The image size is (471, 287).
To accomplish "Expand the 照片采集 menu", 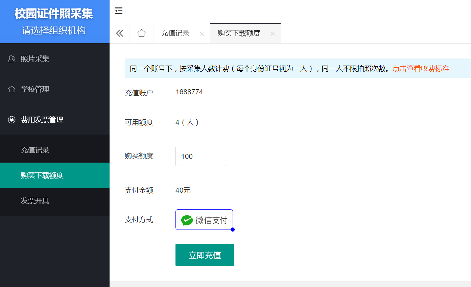I will [x=35, y=59].
